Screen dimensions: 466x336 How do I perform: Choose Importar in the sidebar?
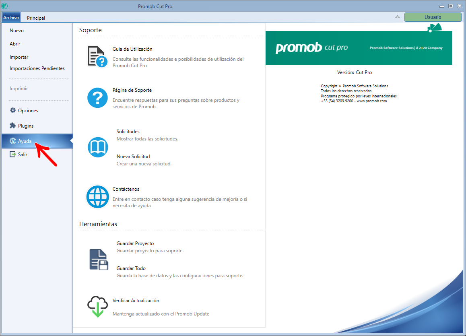tap(19, 57)
